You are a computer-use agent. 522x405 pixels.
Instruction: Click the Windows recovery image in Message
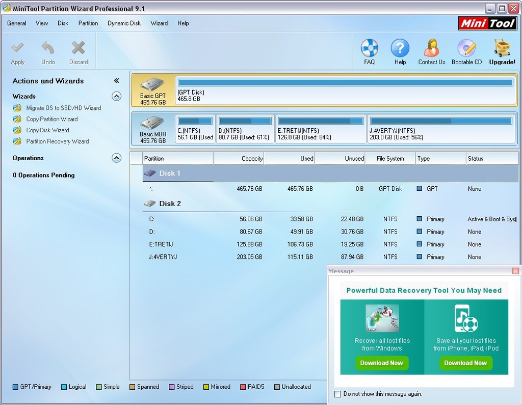(x=382, y=319)
